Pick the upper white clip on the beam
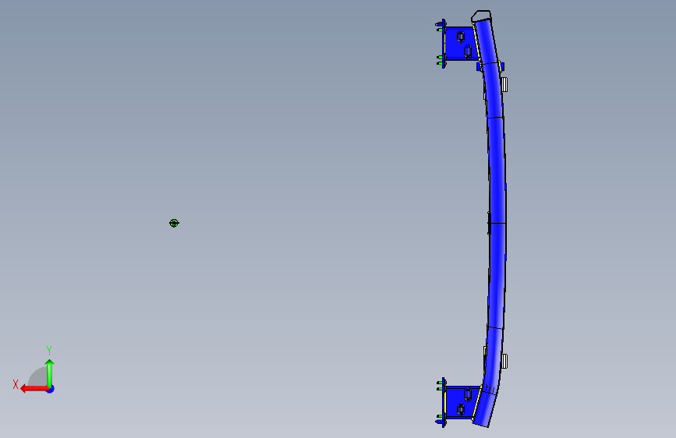676x438 pixels. point(504,84)
